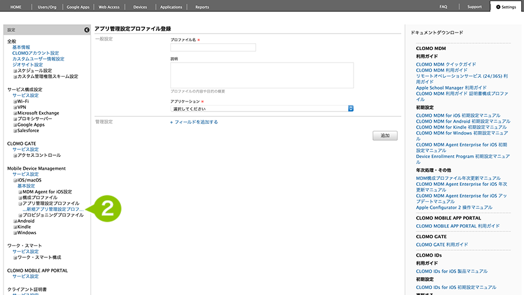Viewport: 524px width, 295px height.
Task: Download CLOMO MDM クイックガイド
Action: pyautogui.click(x=446, y=64)
